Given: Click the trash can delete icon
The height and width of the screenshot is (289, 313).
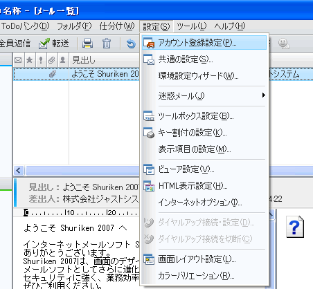Looking at the screenshot, I should click(x=107, y=43).
